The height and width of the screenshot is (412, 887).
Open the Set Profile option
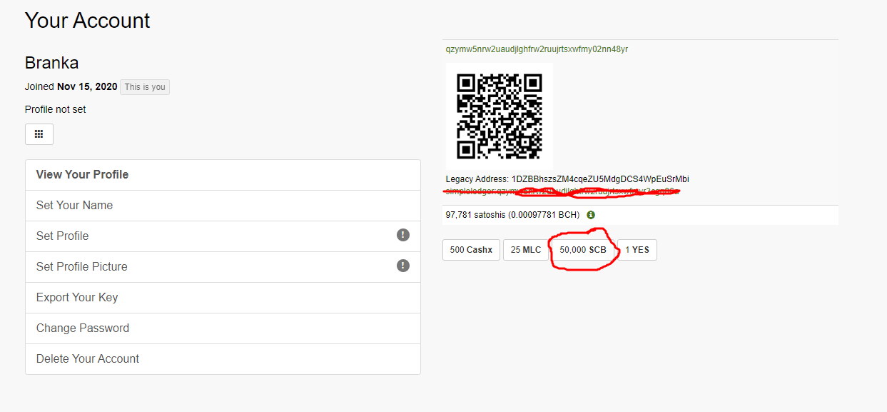[x=223, y=236]
